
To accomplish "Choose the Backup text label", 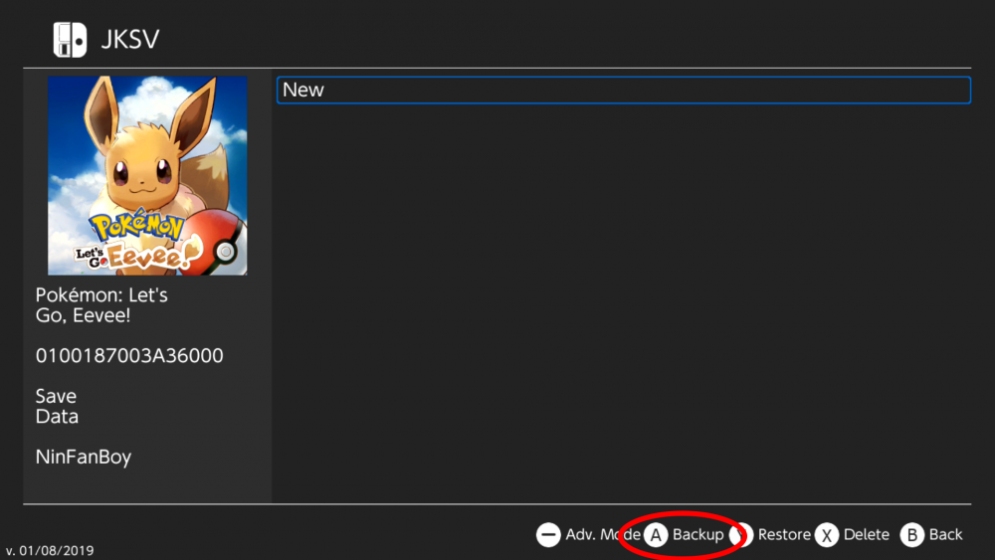I will click(x=697, y=534).
